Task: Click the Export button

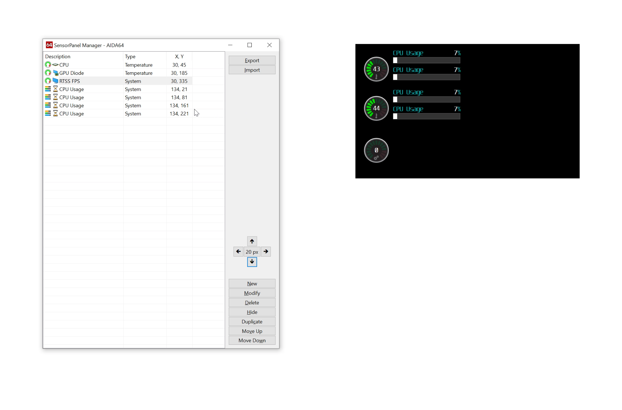Action: (252, 60)
